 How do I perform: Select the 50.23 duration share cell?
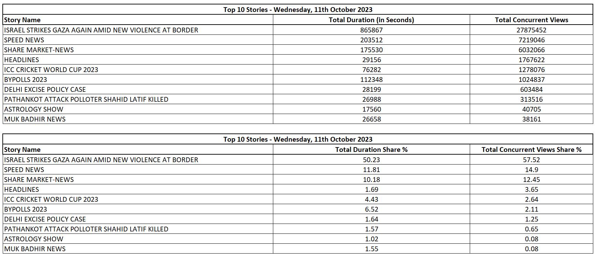pyautogui.click(x=371, y=160)
